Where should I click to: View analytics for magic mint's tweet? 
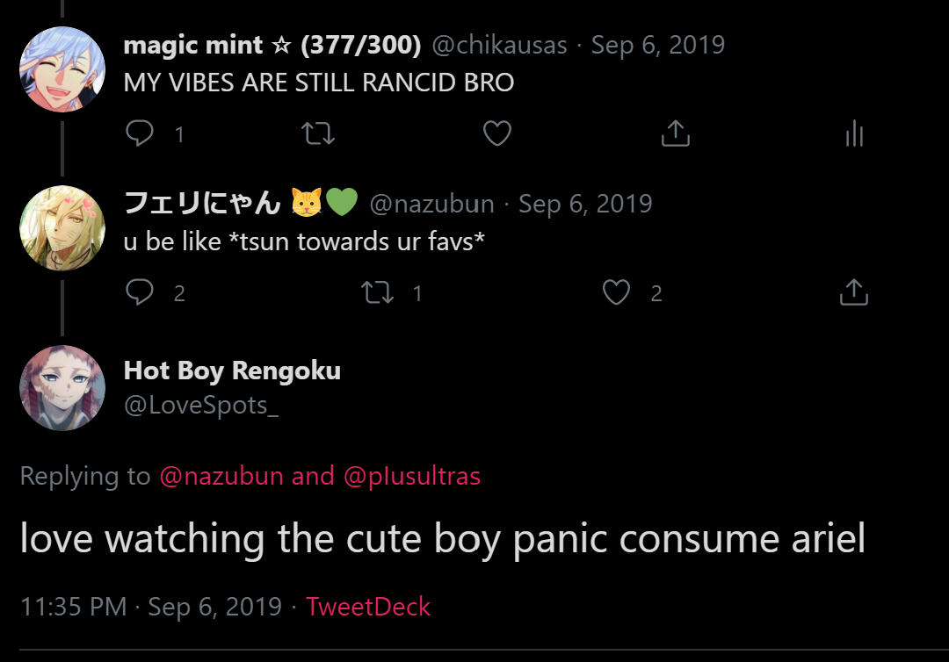click(x=854, y=133)
